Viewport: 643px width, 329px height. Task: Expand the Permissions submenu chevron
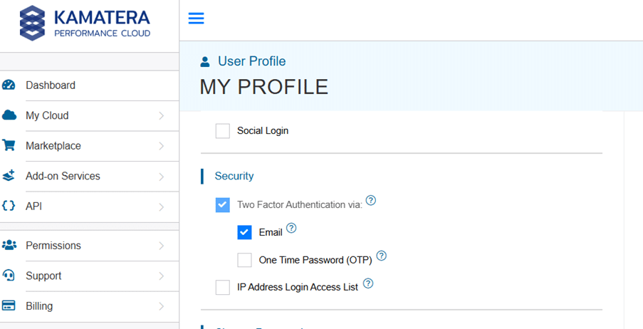(162, 246)
